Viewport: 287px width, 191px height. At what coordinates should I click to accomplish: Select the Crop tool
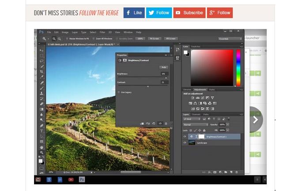42,72
